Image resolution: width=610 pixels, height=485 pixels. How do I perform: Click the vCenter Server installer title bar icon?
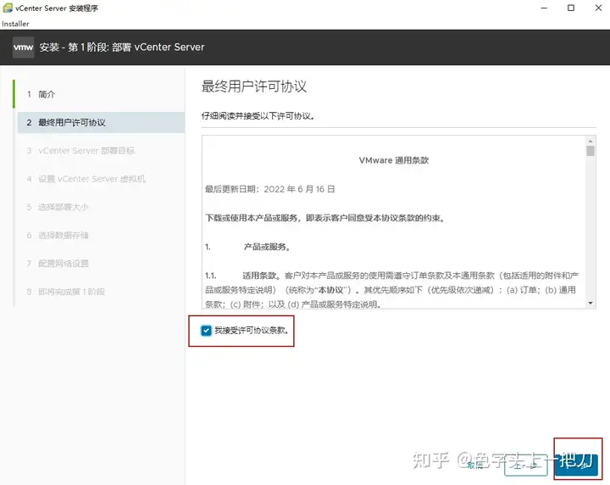[8, 8]
